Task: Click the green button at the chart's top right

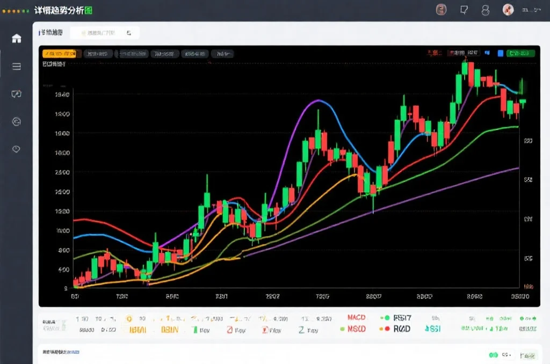Action: (x=521, y=53)
